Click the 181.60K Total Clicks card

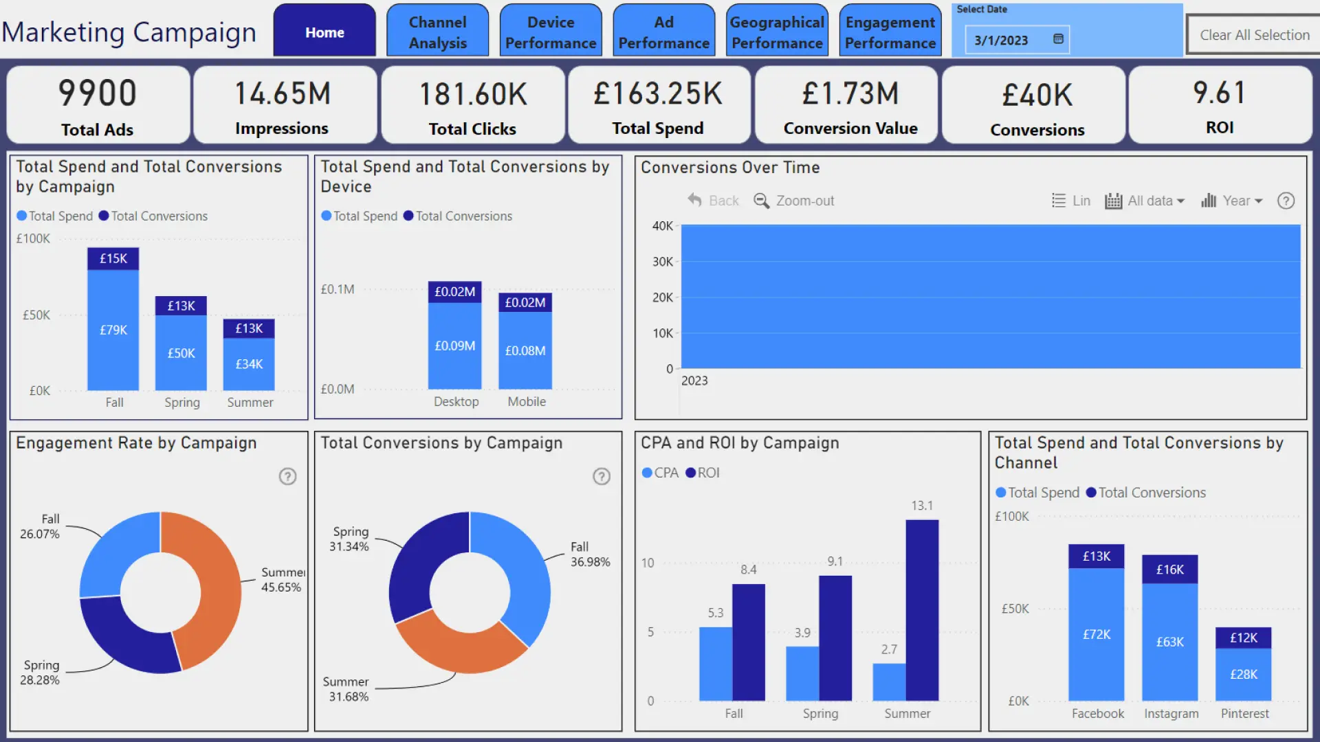(x=472, y=105)
